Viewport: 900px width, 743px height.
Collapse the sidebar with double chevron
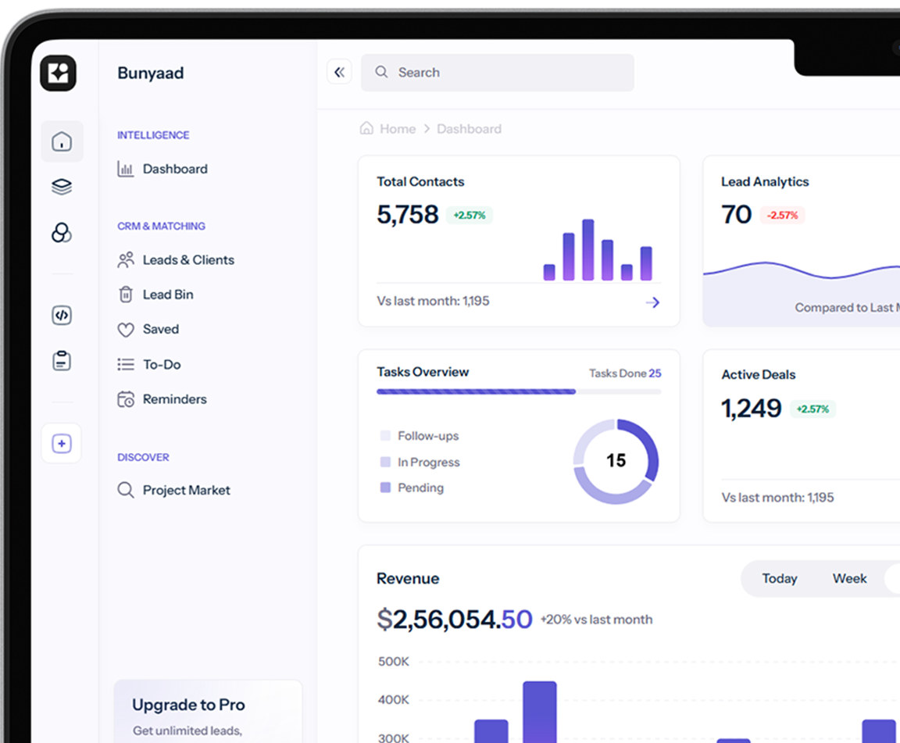coord(339,73)
